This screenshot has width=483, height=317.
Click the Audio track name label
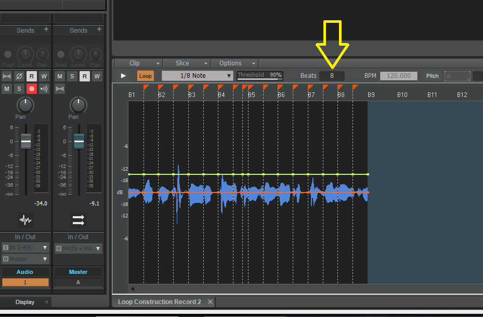pyautogui.click(x=25, y=272)
